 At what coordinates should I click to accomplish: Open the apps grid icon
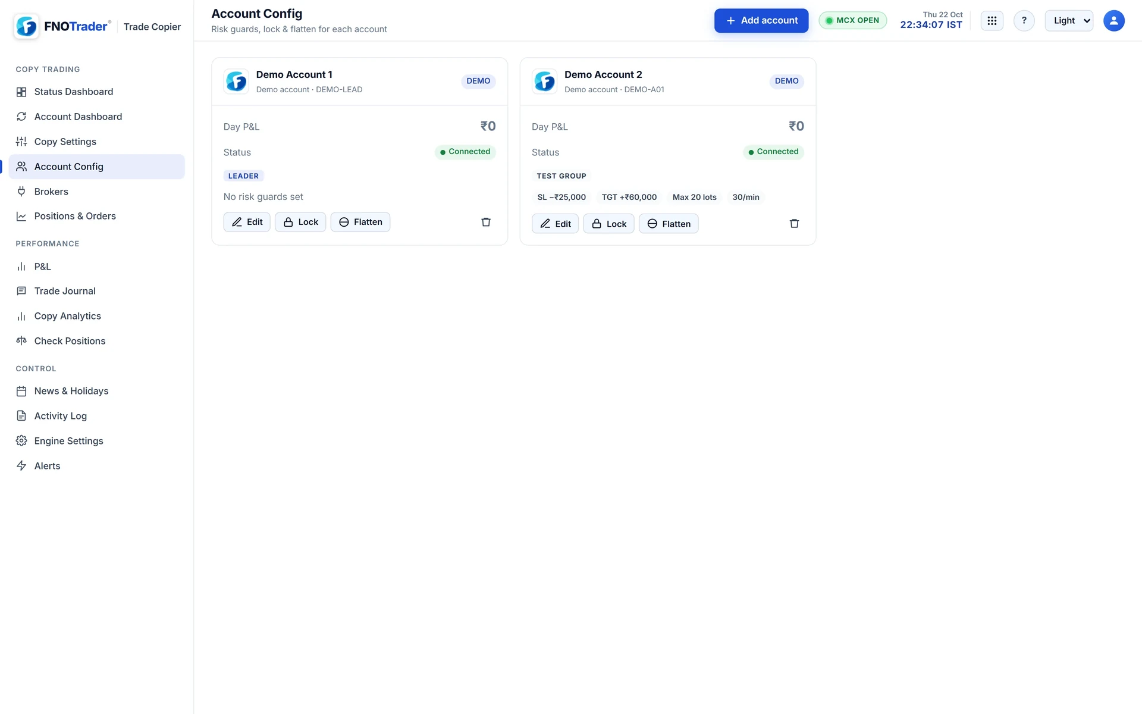point(992,21)
